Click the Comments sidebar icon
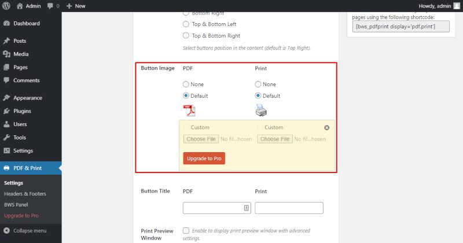This screenshot has height=243, width=463. pyautogui.click(x=6, y=80)
